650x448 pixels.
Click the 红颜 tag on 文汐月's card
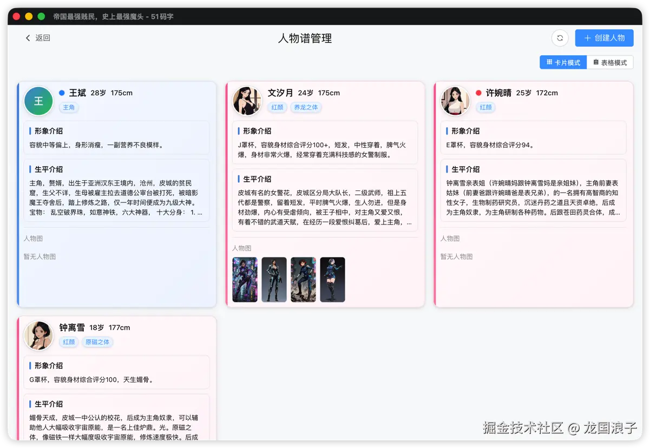point(277,107)
